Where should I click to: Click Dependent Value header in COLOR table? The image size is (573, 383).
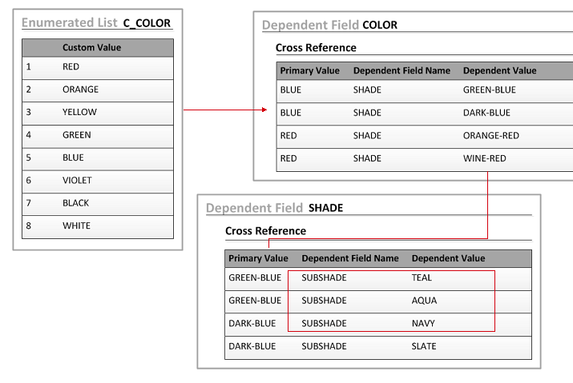click(x=499, y=70)
